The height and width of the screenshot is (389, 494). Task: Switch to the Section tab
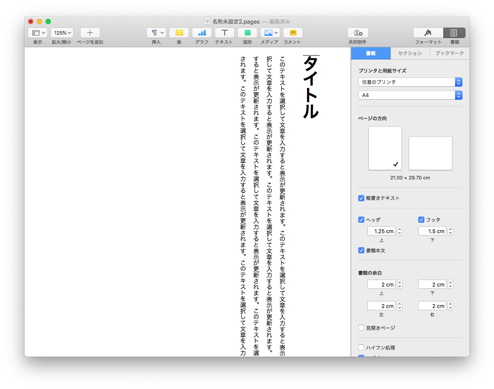[x=409, y=53]
